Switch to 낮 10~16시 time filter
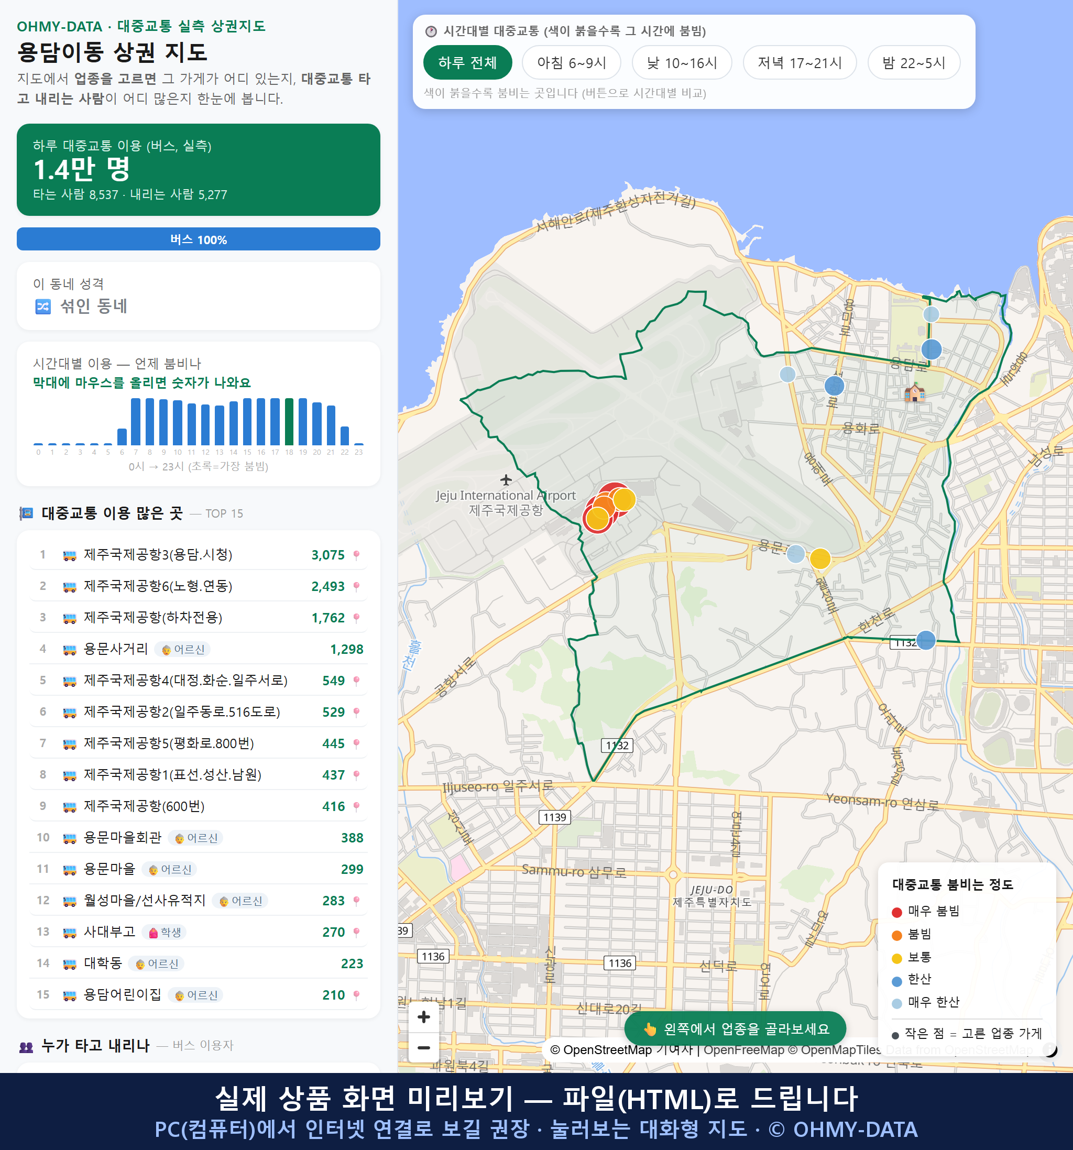 click(682, 62)
